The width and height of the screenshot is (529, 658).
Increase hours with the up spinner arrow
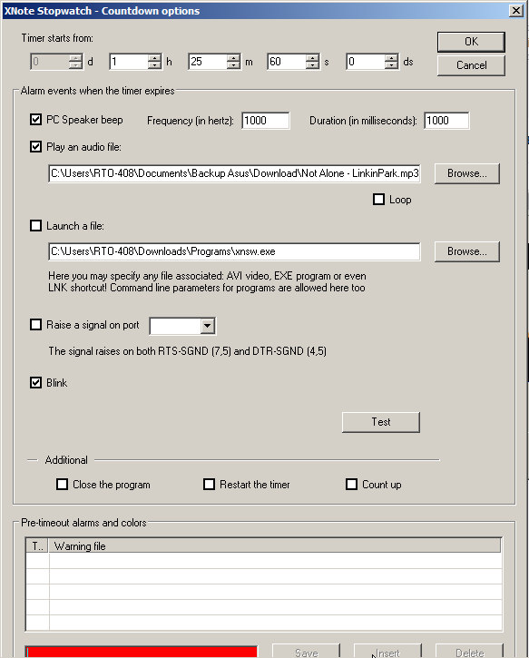click(x=154, y=58)
